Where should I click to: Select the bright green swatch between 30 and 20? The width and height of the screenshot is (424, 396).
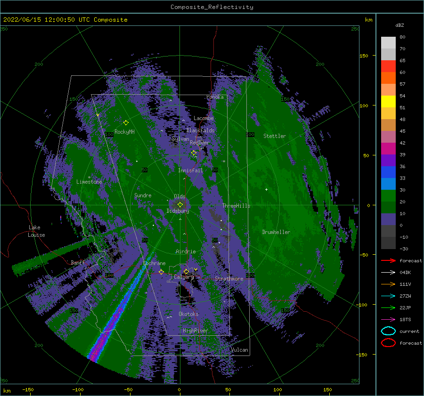pyautogui.click(x=388, y=195)
